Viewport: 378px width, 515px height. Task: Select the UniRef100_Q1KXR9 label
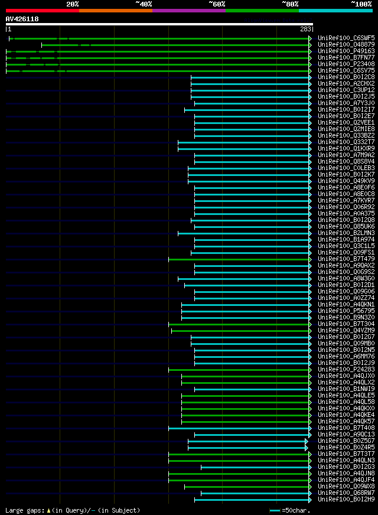[346, 149]
